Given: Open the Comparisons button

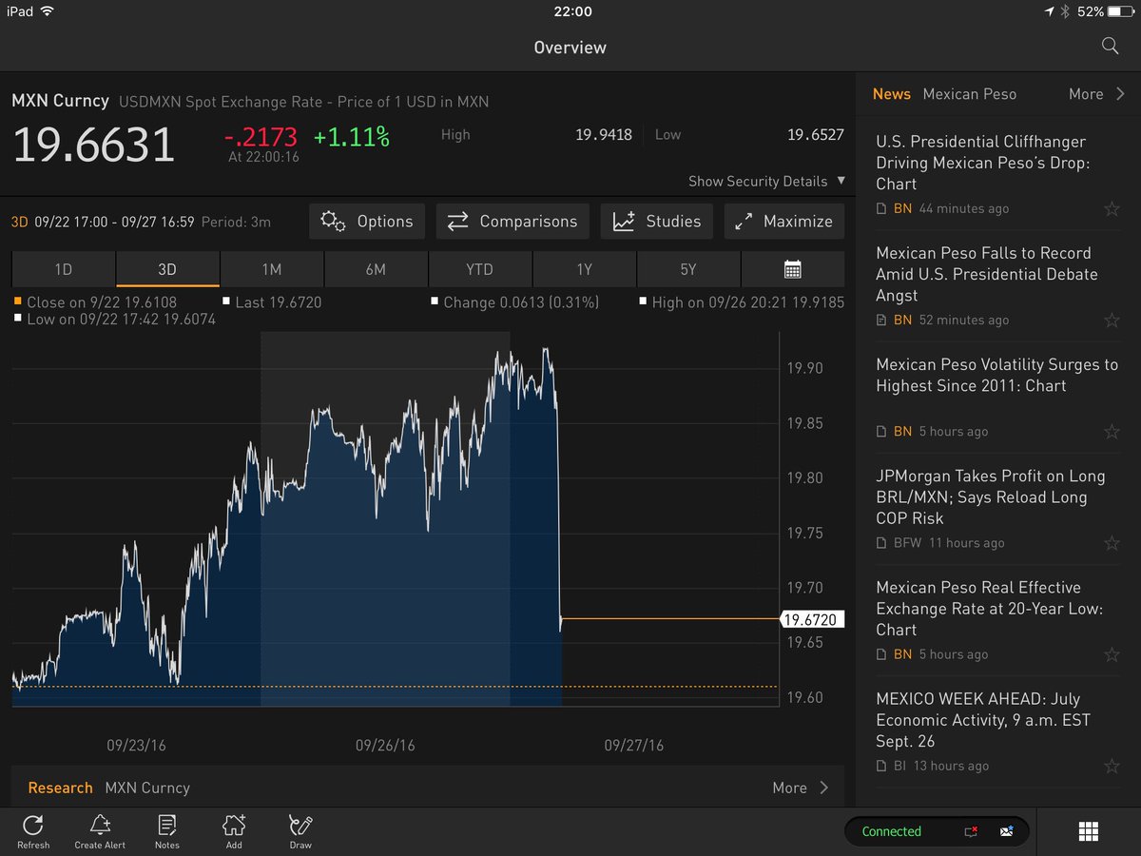Looking at the screenshot, I should point(512,221).
